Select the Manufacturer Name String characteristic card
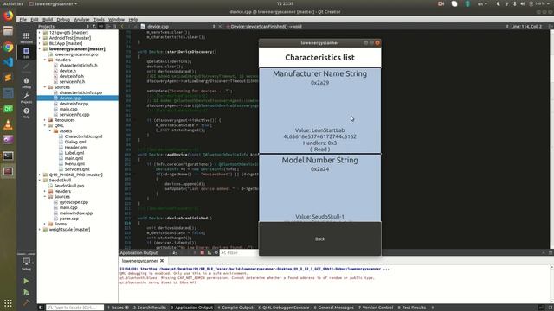The height and width of the screenshot is (311, 554). 319,111
